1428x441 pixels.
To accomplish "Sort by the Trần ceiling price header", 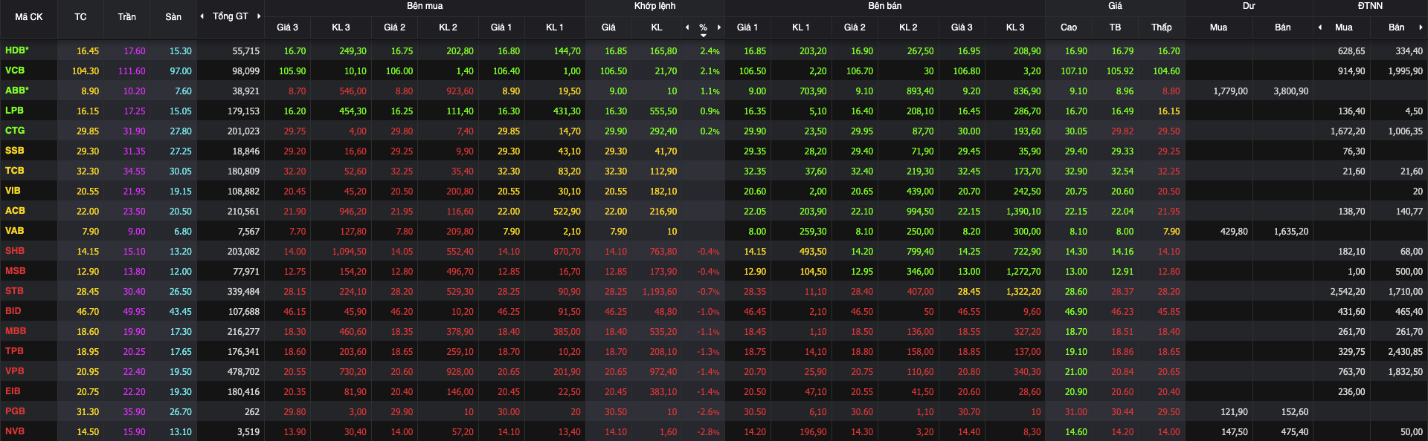I will pos(126,17).
